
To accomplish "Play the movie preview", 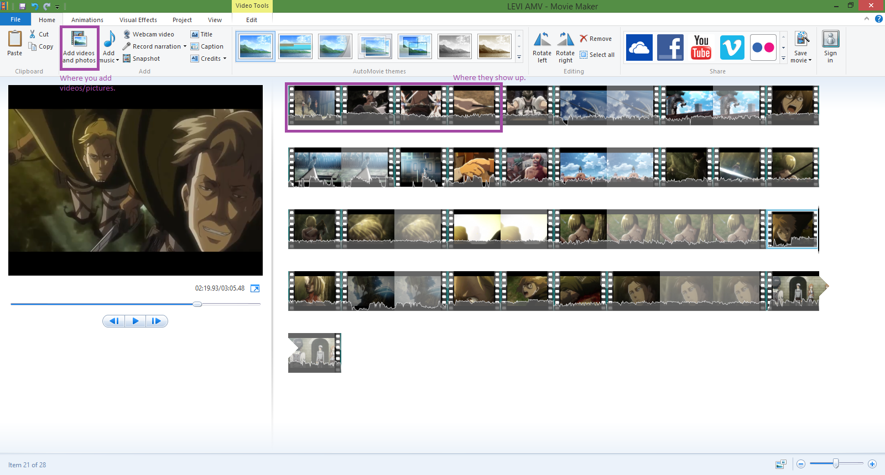I will 136,321.
